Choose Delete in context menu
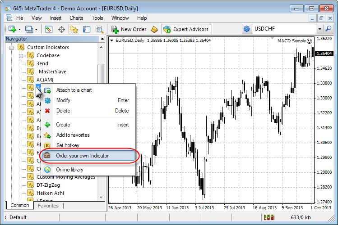Image resolution: width=338 pixels, height=225 pixels. pos(88,111)
